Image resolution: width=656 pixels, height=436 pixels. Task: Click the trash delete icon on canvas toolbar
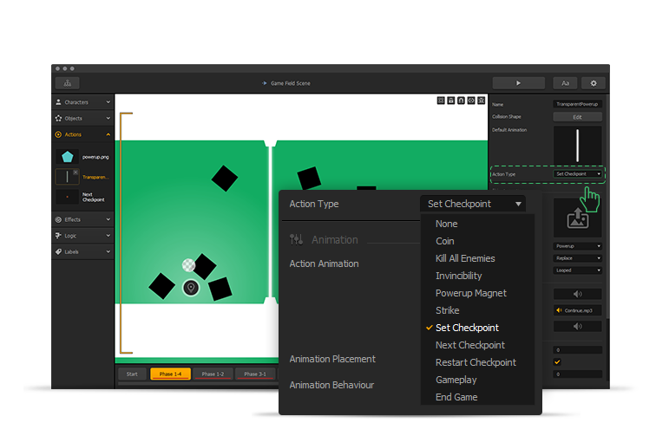point(481,101)
